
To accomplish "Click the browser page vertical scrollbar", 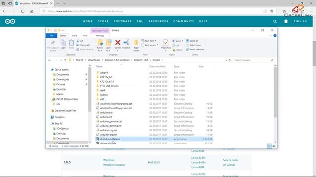I will click(x=314, y=53).
